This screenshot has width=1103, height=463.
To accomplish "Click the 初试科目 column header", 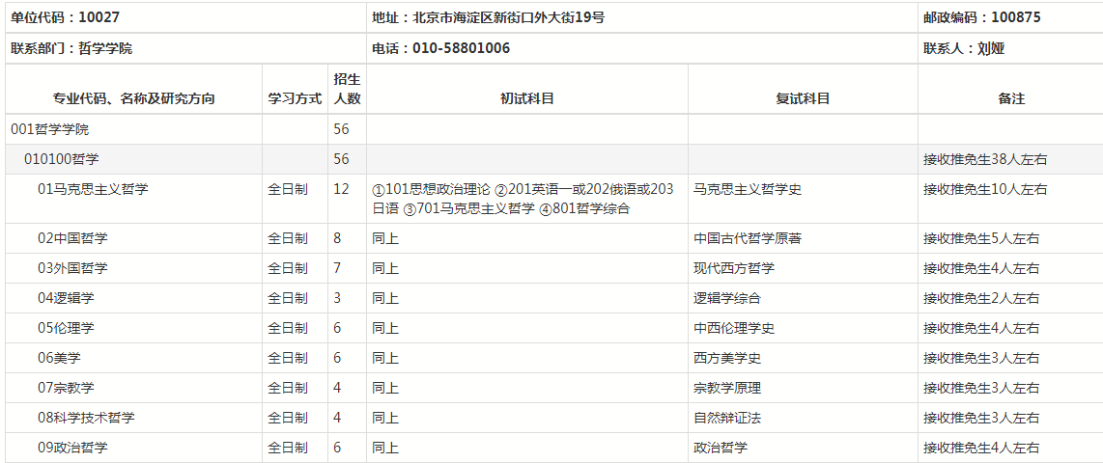I will [x=526, y=98].
